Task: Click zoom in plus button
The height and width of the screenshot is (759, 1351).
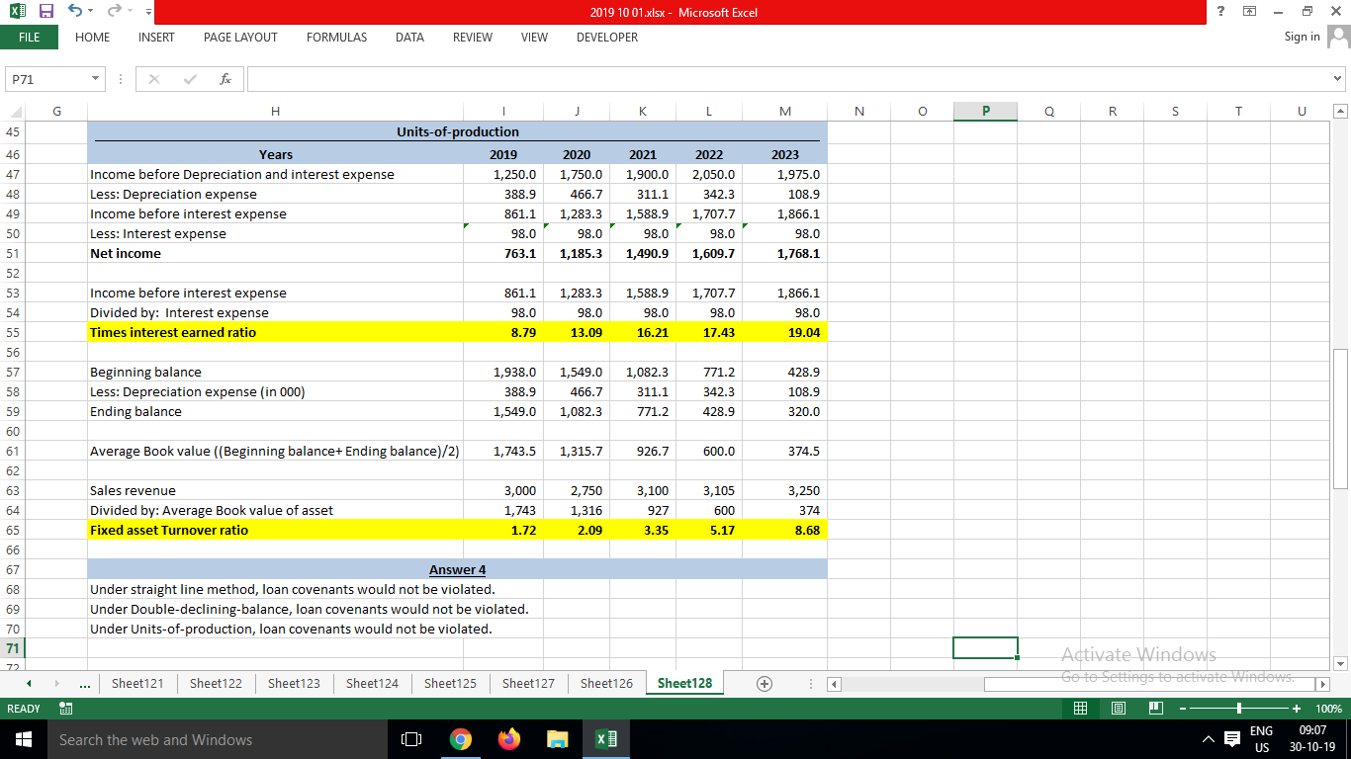Action: (x=1298, y=709)
